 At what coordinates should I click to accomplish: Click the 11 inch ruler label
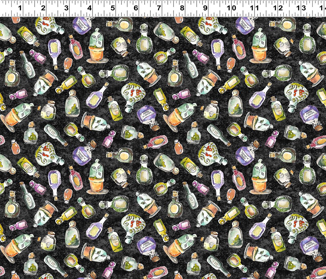(255, 8)
